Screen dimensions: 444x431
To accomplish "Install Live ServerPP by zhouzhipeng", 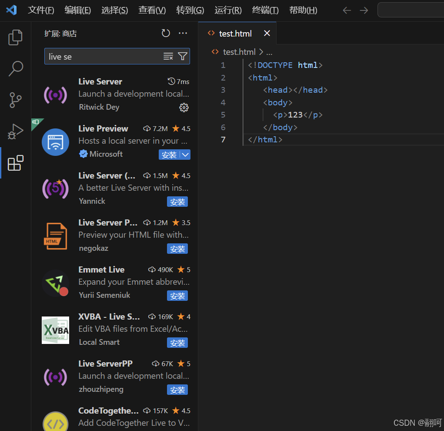I will click(x=177, y=390).
